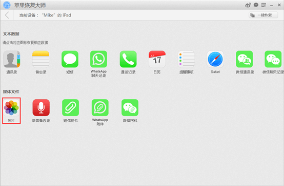
Task: Click the 苹果恢复大师 title text
Action: click(x=30, y=5)
